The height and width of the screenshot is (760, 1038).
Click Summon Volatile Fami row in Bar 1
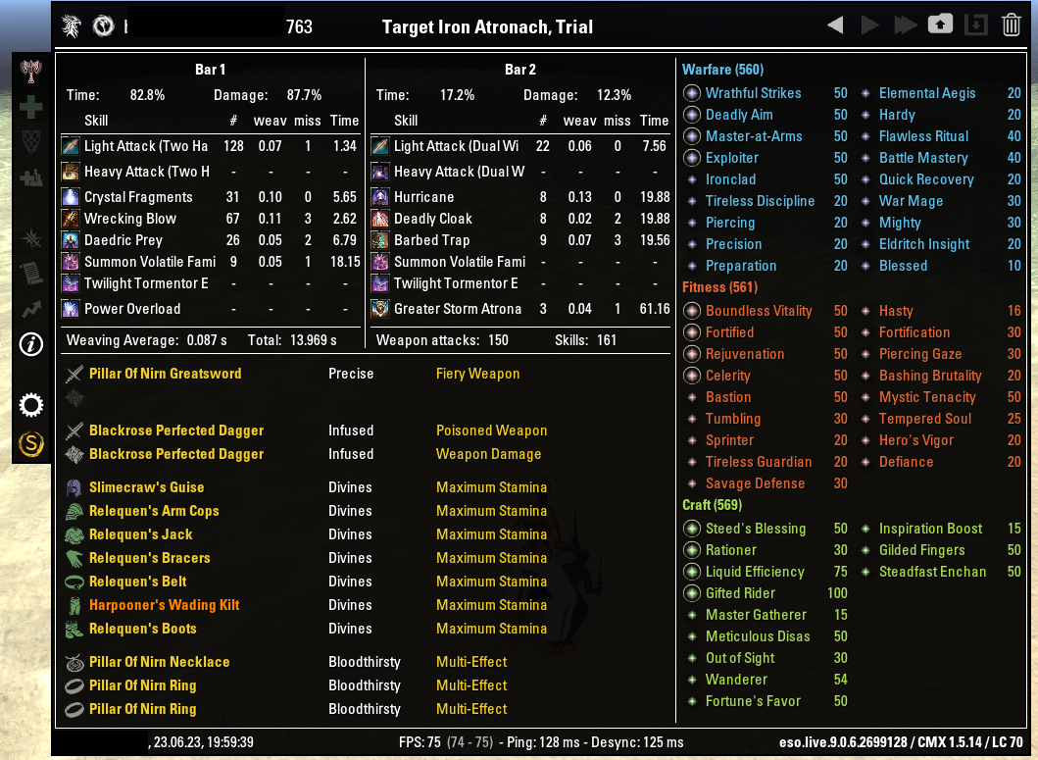[x=211, y=262]
